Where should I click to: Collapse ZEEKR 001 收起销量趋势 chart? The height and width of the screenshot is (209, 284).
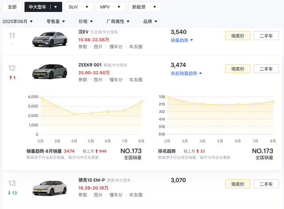[x=186, y=73]
